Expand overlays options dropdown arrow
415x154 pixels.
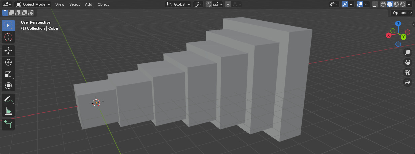click(x=366, y=4)
